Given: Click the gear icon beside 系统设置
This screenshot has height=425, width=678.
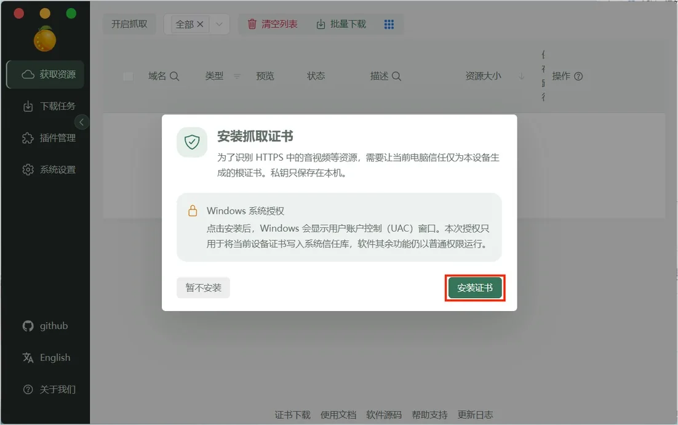Looking at the screenshot, I should pyautogui.click(x=28, y=169).
